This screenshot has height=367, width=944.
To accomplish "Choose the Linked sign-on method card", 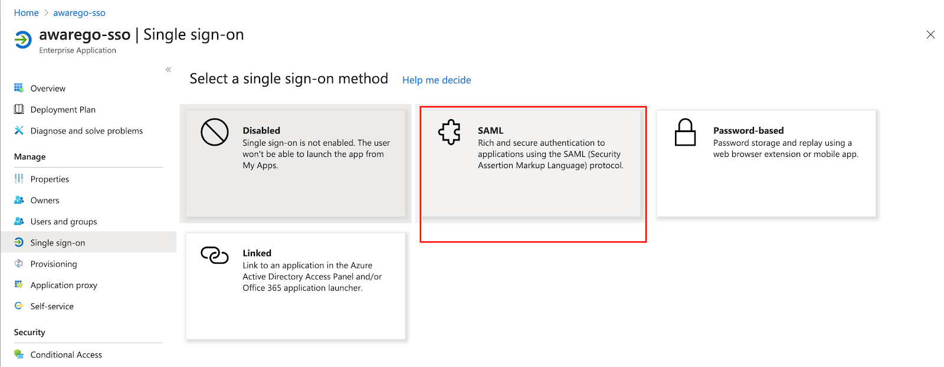I will 296,286.
